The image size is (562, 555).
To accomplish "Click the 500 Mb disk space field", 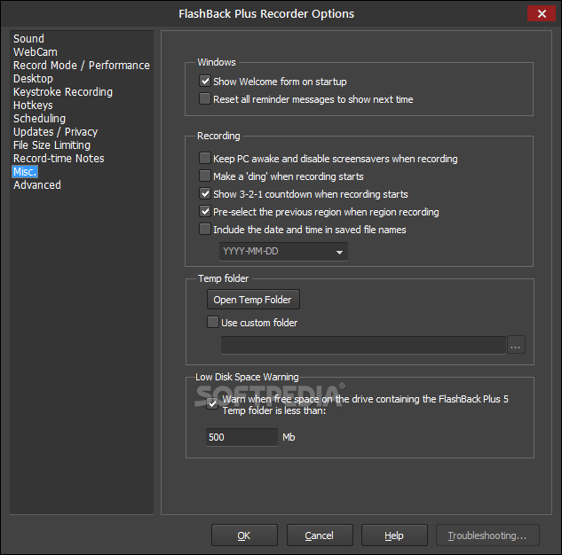I will [241, 437].
